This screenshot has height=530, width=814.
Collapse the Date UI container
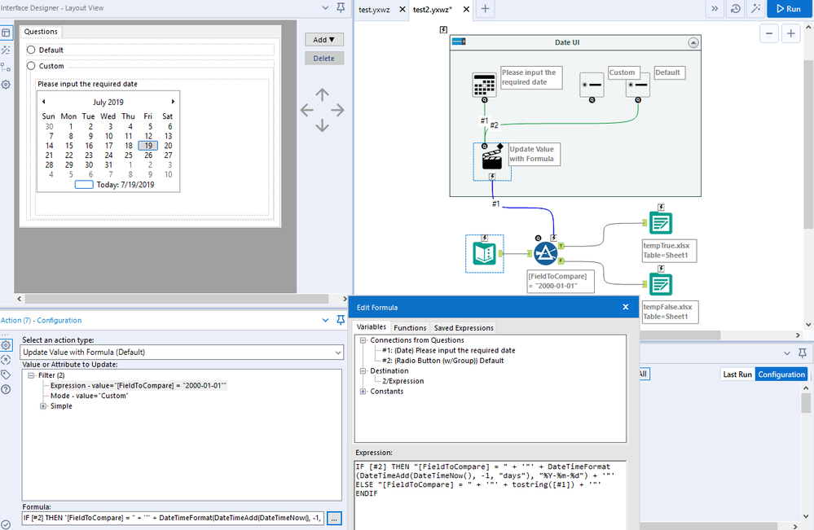693,42
